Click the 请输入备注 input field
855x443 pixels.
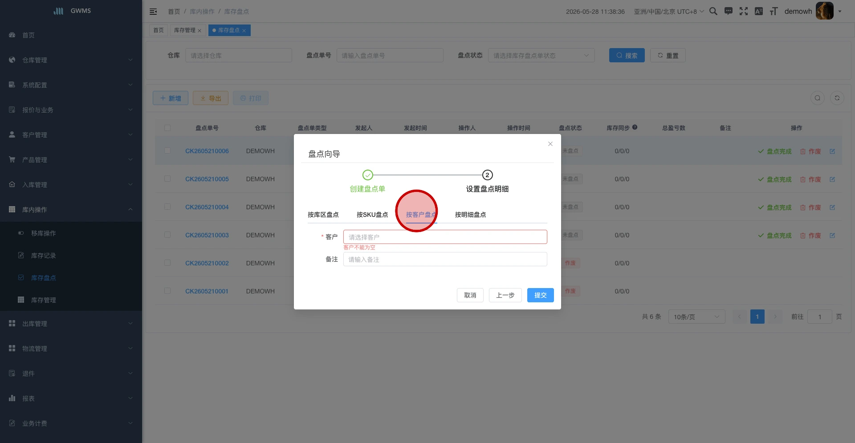point(445,259)
